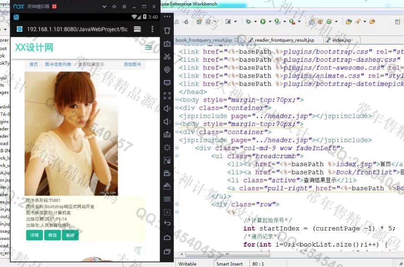Click the Android home button in Nox sidebar

pyautogui.click(x=167, y=237)
